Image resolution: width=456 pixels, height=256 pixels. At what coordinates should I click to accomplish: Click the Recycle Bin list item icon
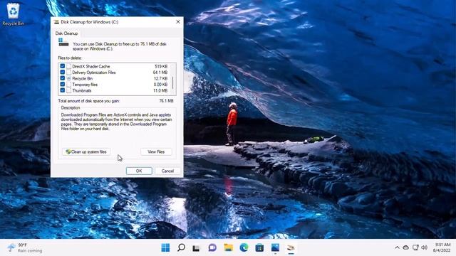tap(69, 78)
